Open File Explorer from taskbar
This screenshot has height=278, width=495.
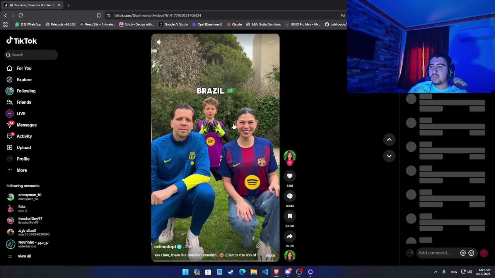(x=254, y=272)
